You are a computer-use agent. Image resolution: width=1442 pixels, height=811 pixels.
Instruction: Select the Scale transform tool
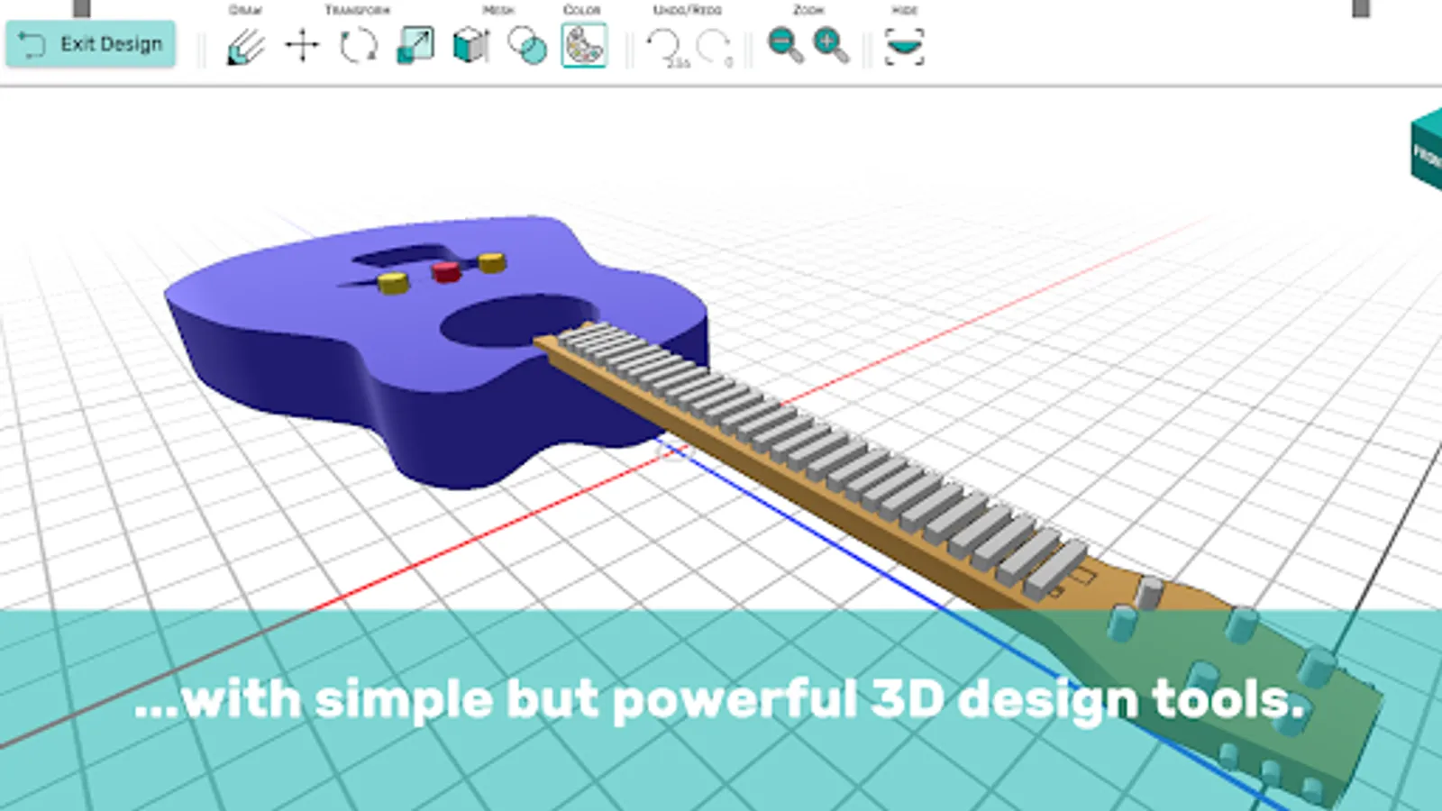(415, 45)
